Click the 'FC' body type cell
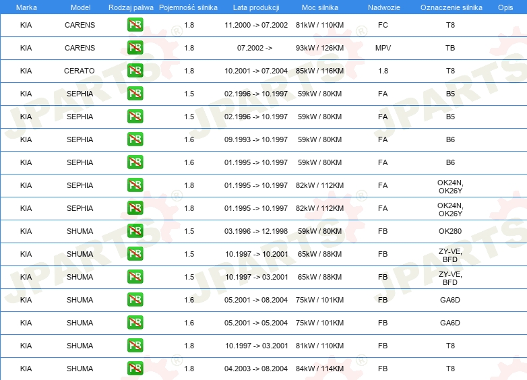 [x=383, y=25]
